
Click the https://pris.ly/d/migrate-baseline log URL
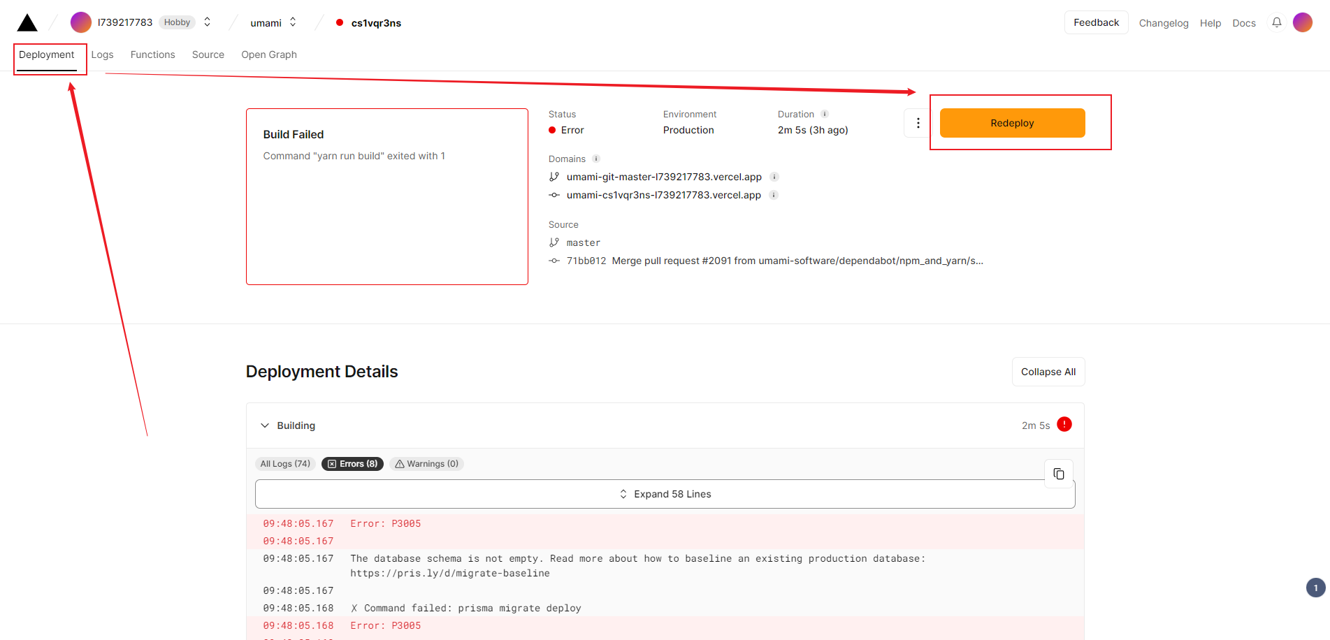450,573
